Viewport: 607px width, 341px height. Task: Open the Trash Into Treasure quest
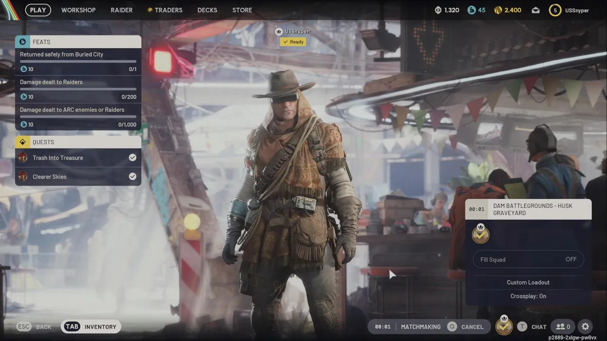78,158
